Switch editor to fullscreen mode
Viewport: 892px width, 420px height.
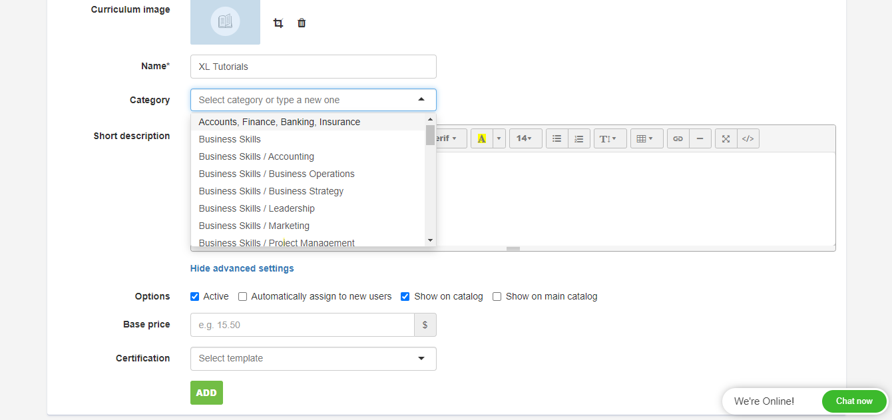[726, 138]
